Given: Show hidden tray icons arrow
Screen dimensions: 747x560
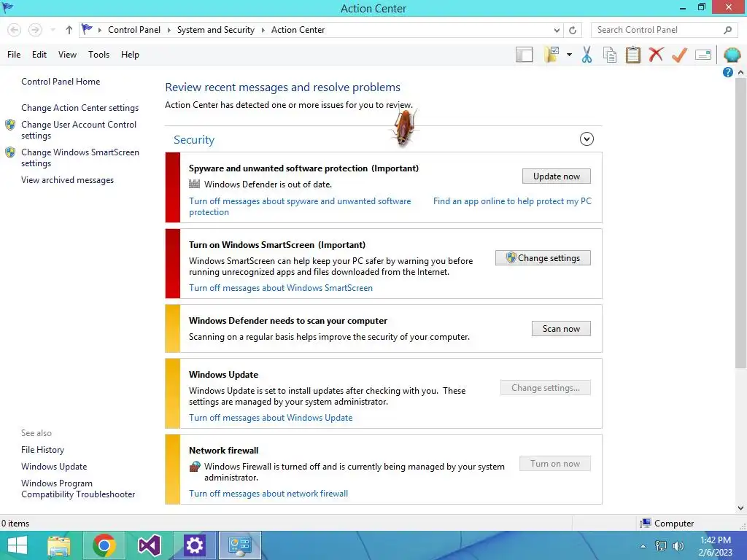Looking at the screenshot, I should [643, 546].
